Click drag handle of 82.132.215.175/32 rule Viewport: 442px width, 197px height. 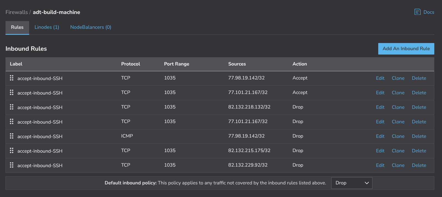[x=12, y=151]
